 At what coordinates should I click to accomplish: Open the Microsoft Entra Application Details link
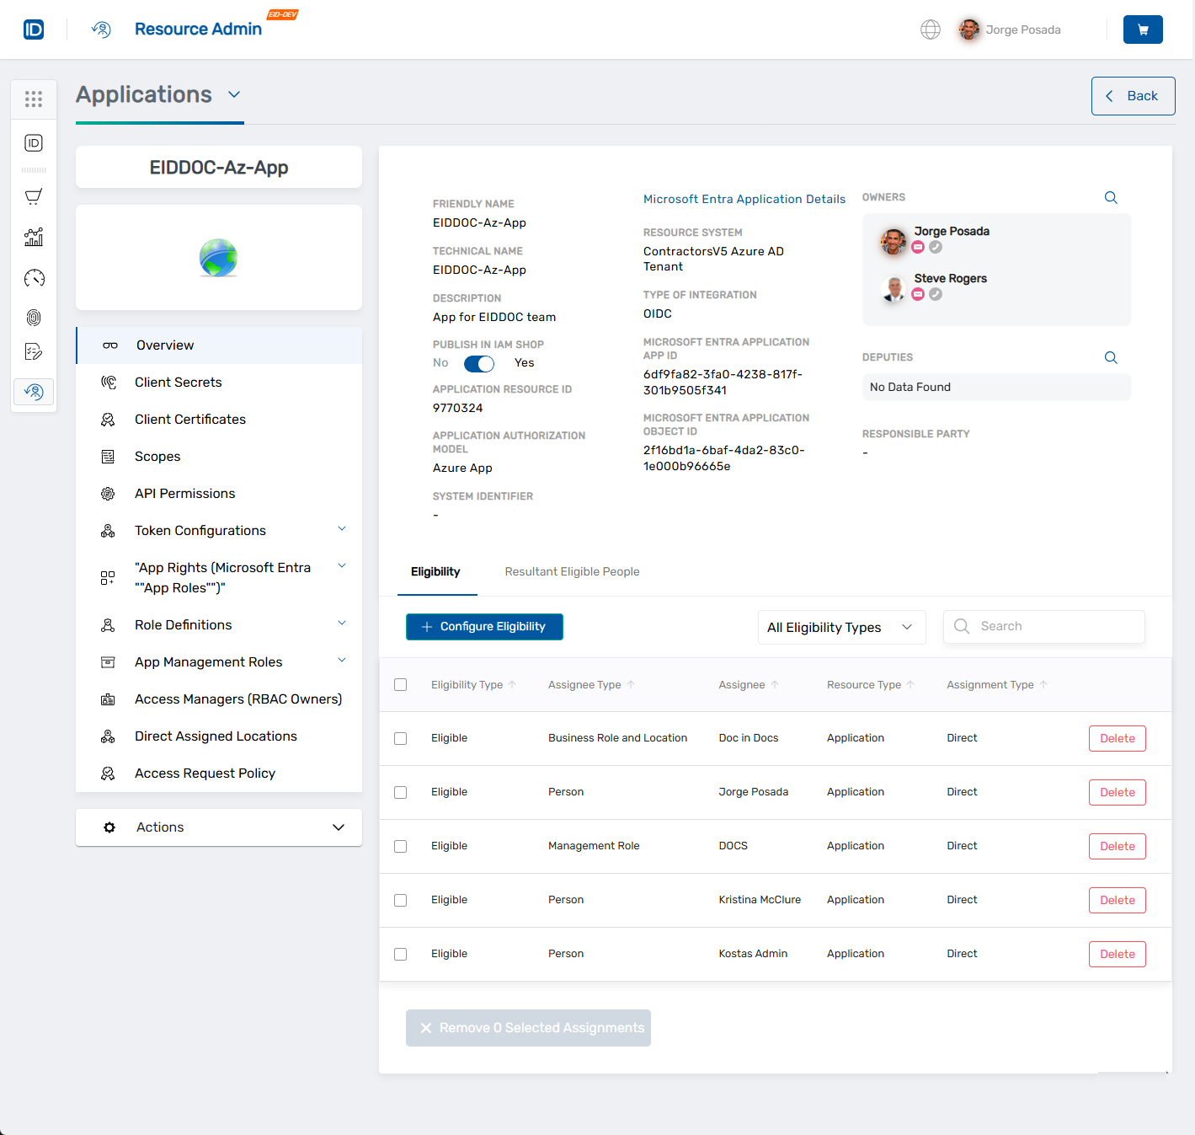tap(744, 199)
